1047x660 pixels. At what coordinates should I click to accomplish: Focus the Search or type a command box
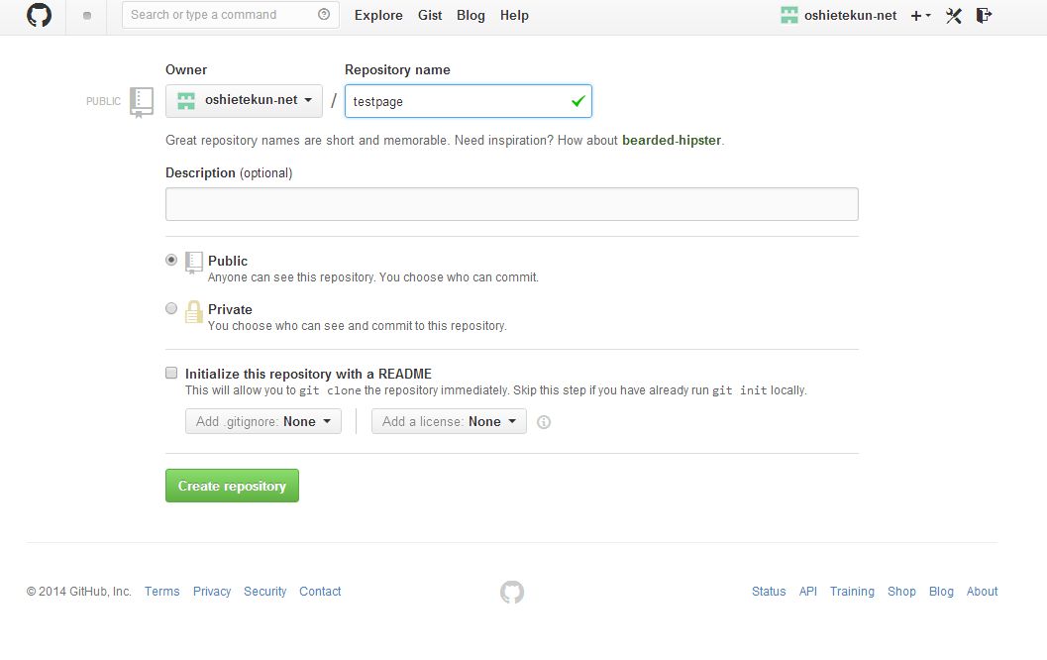(x=231, y=15)
